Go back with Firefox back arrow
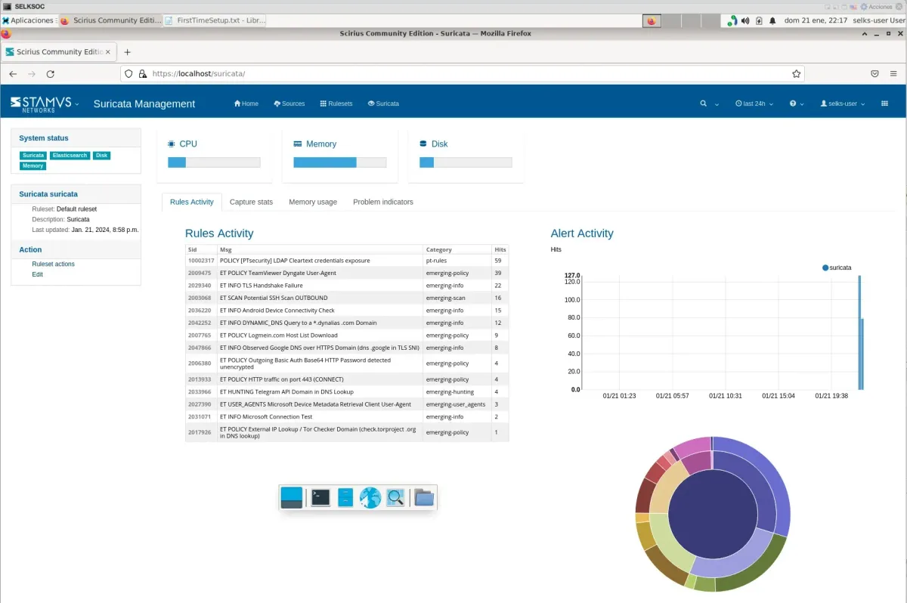 pos(13,74)
